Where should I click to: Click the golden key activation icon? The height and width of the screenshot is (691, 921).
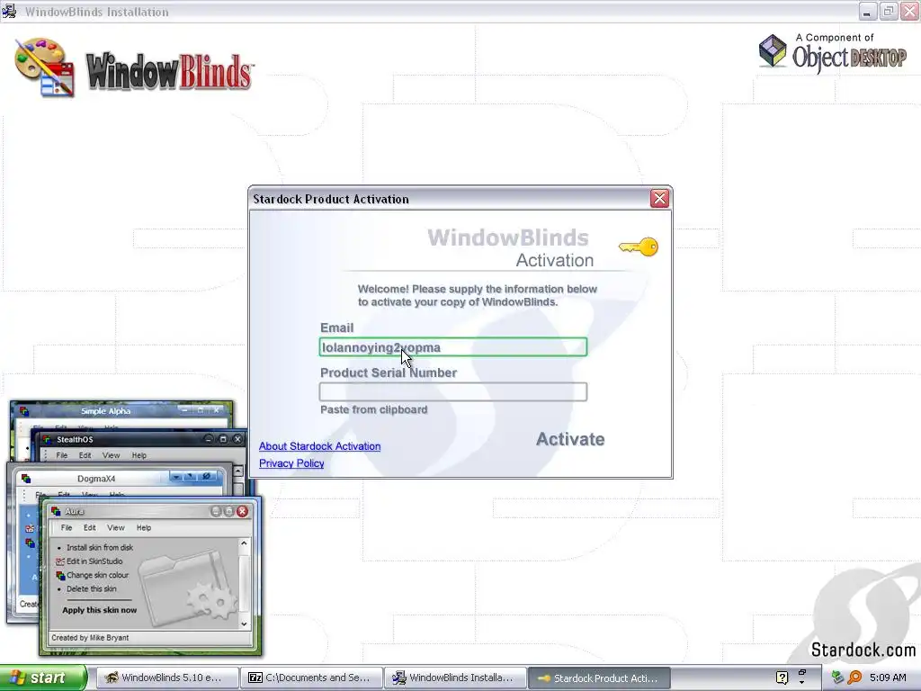click(x=639, y=247)
